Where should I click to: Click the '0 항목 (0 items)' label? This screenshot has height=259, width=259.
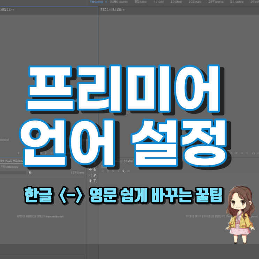77,173
